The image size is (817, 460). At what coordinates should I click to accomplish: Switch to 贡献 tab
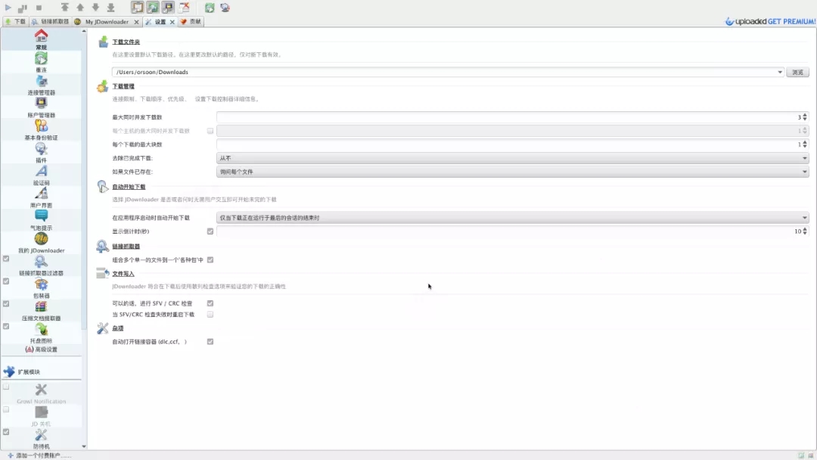coord(191,22)
